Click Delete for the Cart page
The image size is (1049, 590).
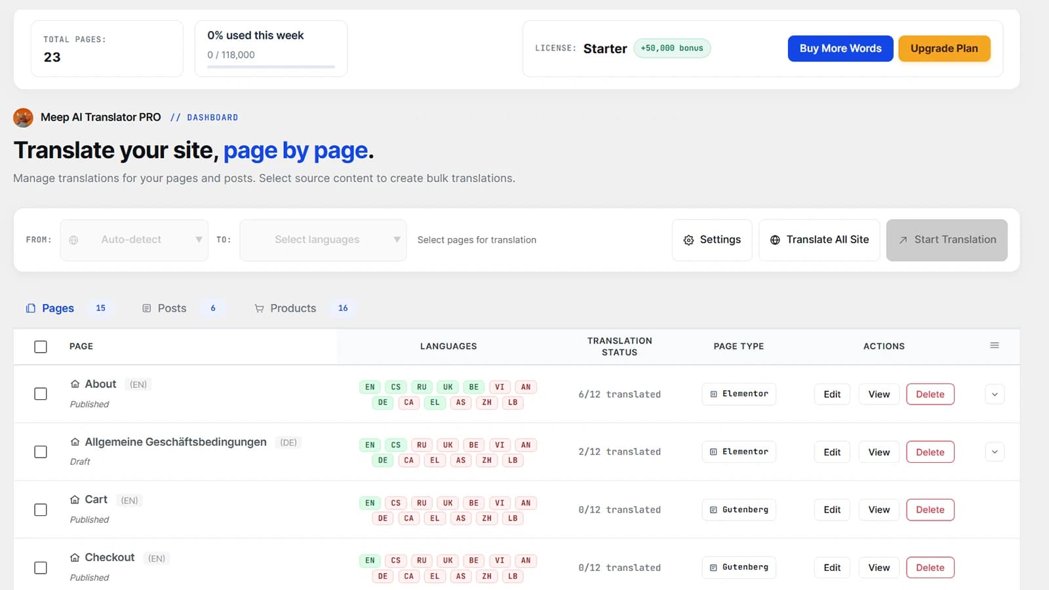(930, 509)
